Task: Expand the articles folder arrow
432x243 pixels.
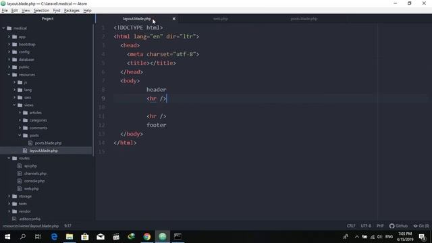Action: pos(20,113)
